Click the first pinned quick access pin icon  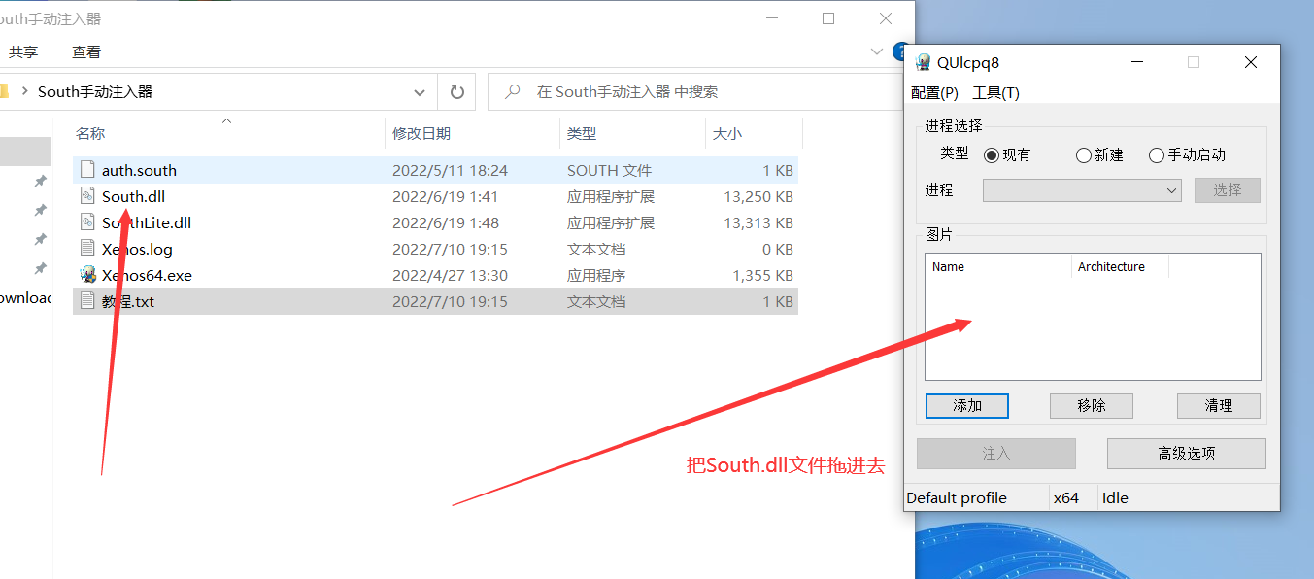coord(40,181)
